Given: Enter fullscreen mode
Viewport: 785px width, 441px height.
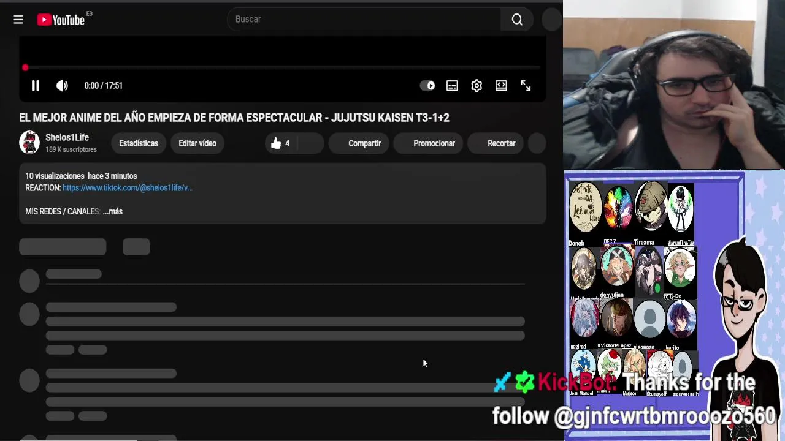Looking at the screenshot, I should [x=526, y=86].
